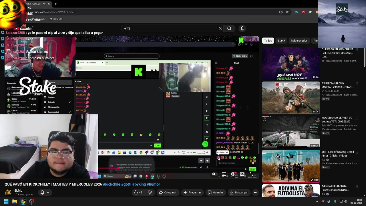Show hidden system tray icons
The image size is (366, 206).
(x=317, y=201)
